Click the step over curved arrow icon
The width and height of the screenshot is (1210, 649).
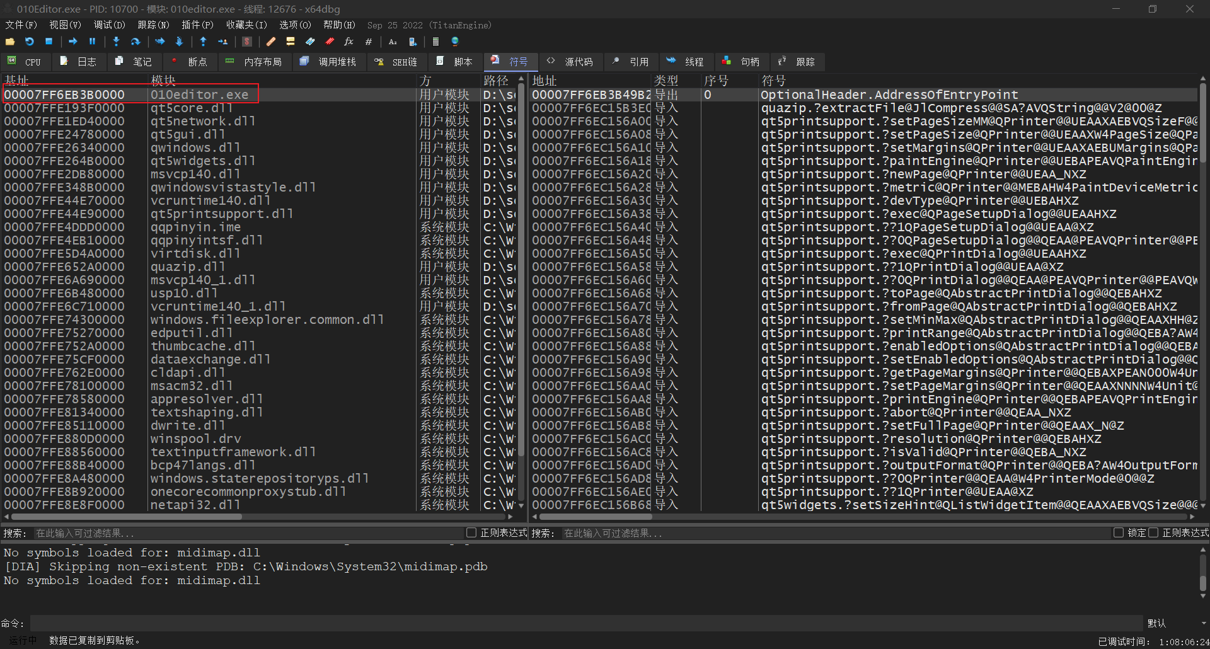tap(135, 42)
